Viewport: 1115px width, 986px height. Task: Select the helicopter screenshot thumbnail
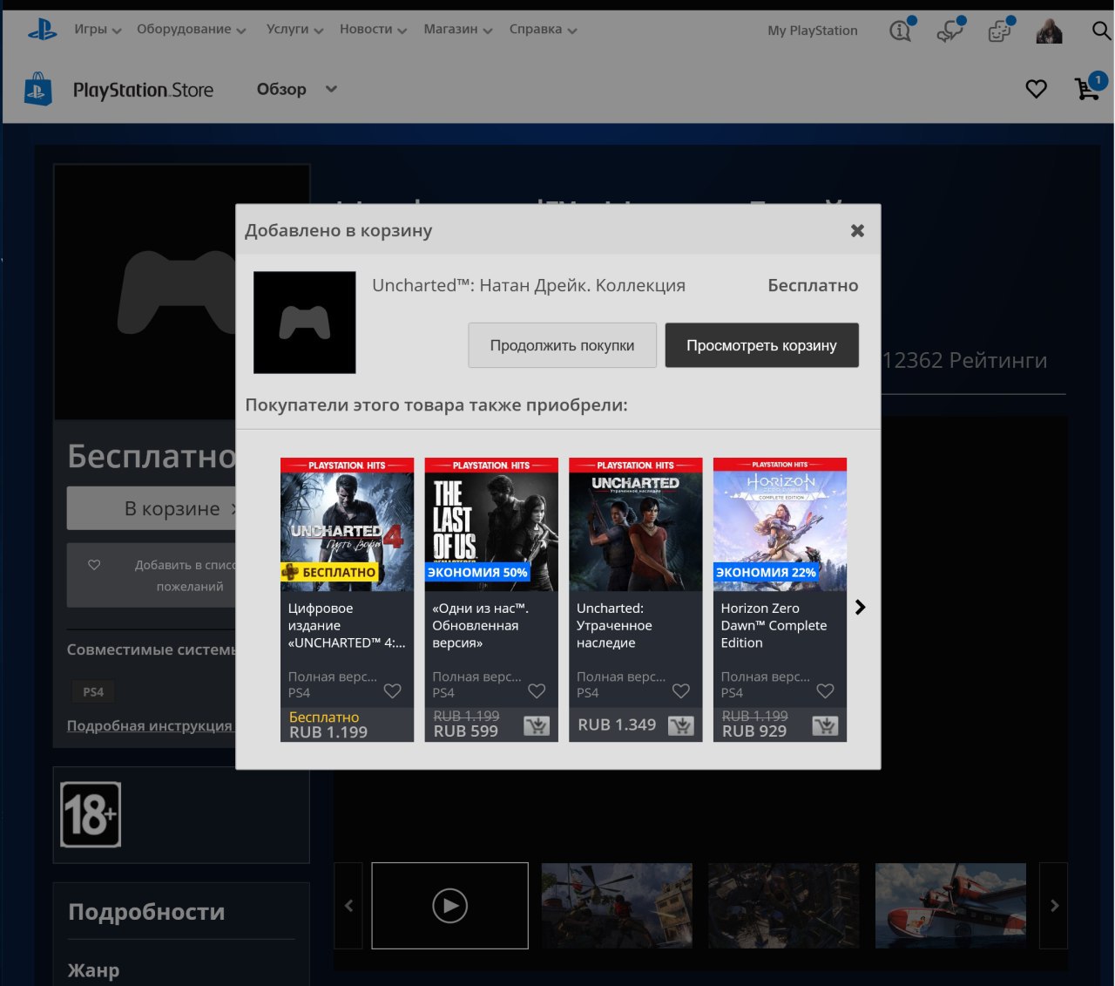pyautogui.click(x=617, y=906)
